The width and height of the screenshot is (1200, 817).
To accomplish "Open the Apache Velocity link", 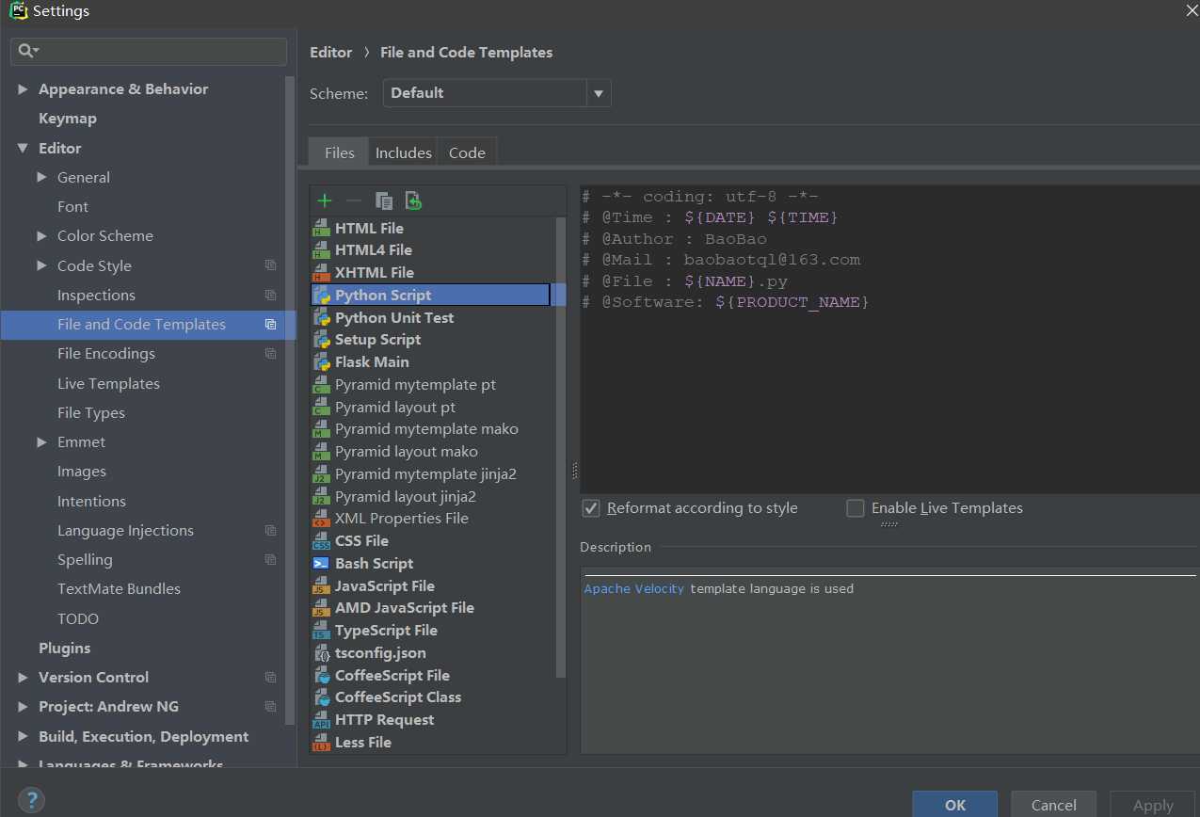I will [x=634, y=589].
